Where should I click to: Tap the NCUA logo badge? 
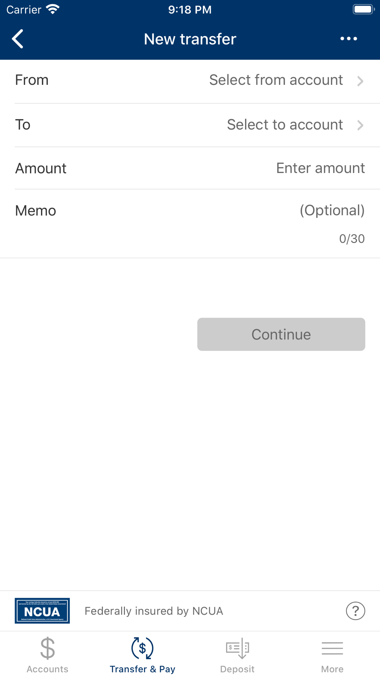pos(42,611)
